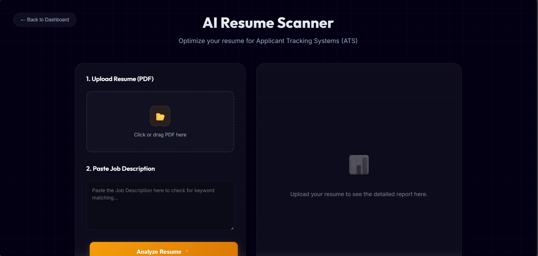Click the 1. Upload Resume (PDF) label
Viewport: 538px width, 256px height.
tap(120, 79)
